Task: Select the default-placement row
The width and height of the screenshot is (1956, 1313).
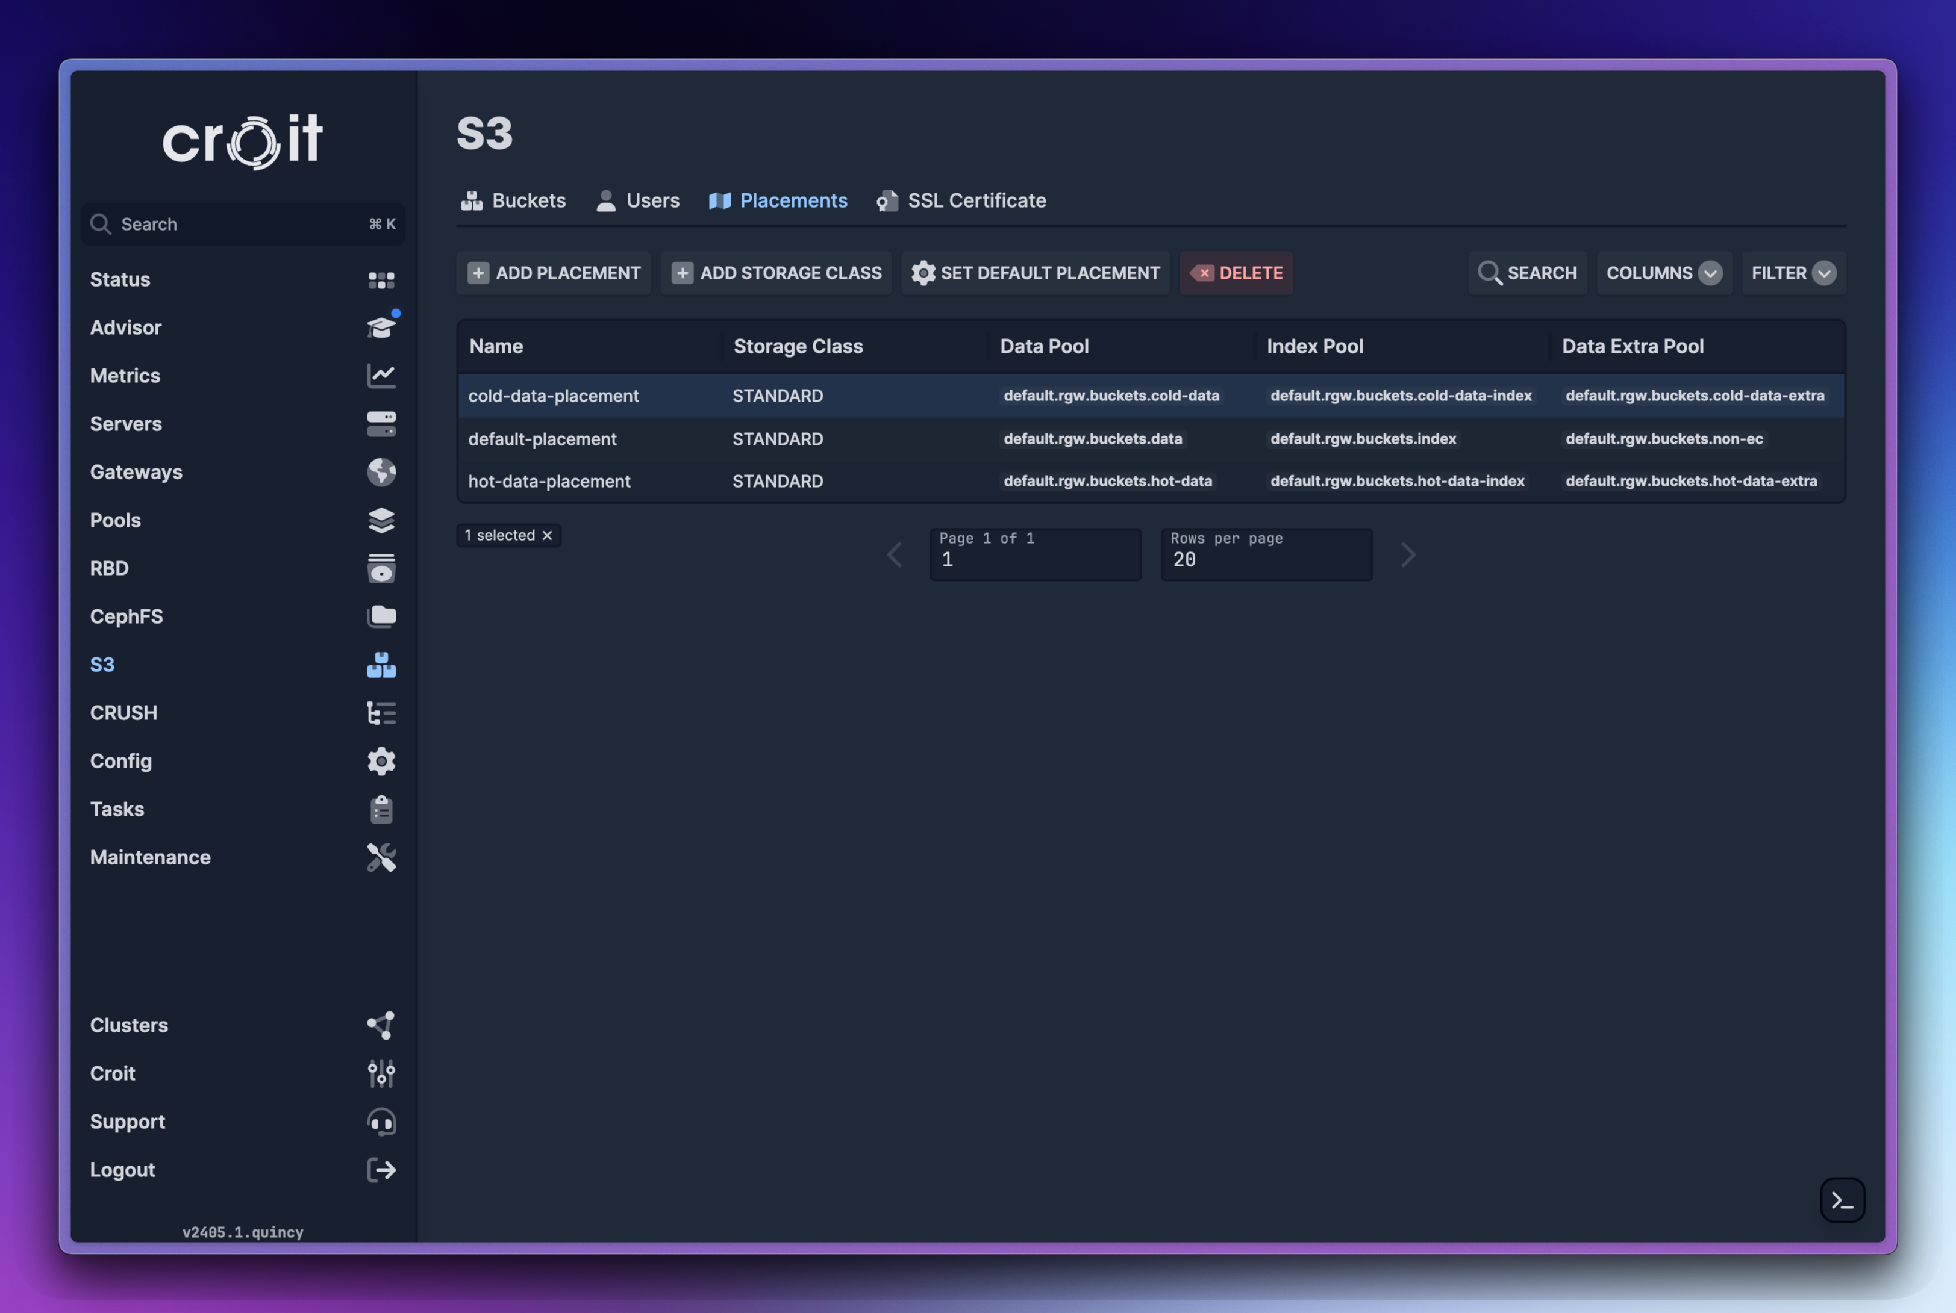Action: click(542, 439)
